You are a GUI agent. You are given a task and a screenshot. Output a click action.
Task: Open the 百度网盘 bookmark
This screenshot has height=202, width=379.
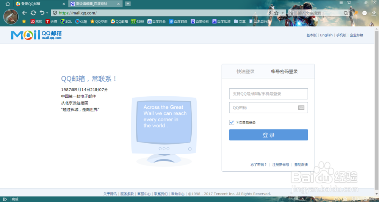157,22
